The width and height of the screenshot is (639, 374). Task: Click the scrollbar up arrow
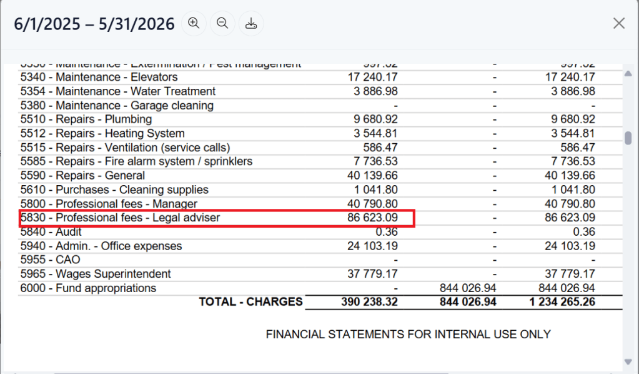coord(628,74)
